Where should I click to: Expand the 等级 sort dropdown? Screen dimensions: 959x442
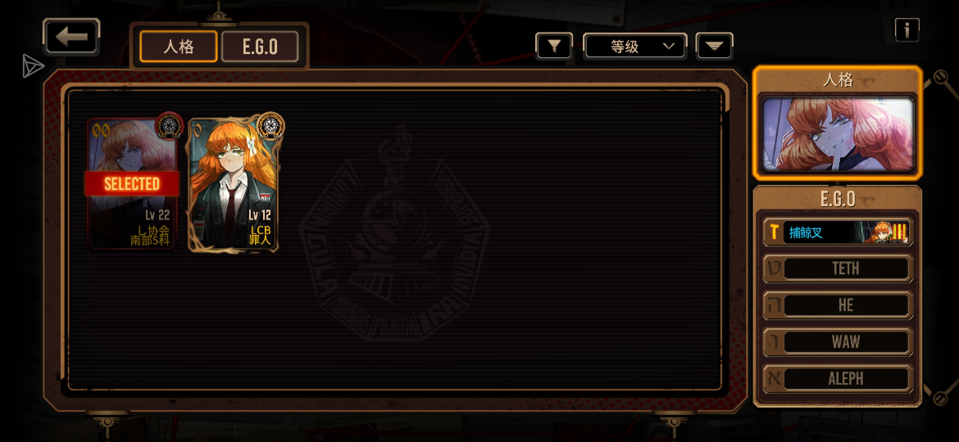tap(634, 46)
